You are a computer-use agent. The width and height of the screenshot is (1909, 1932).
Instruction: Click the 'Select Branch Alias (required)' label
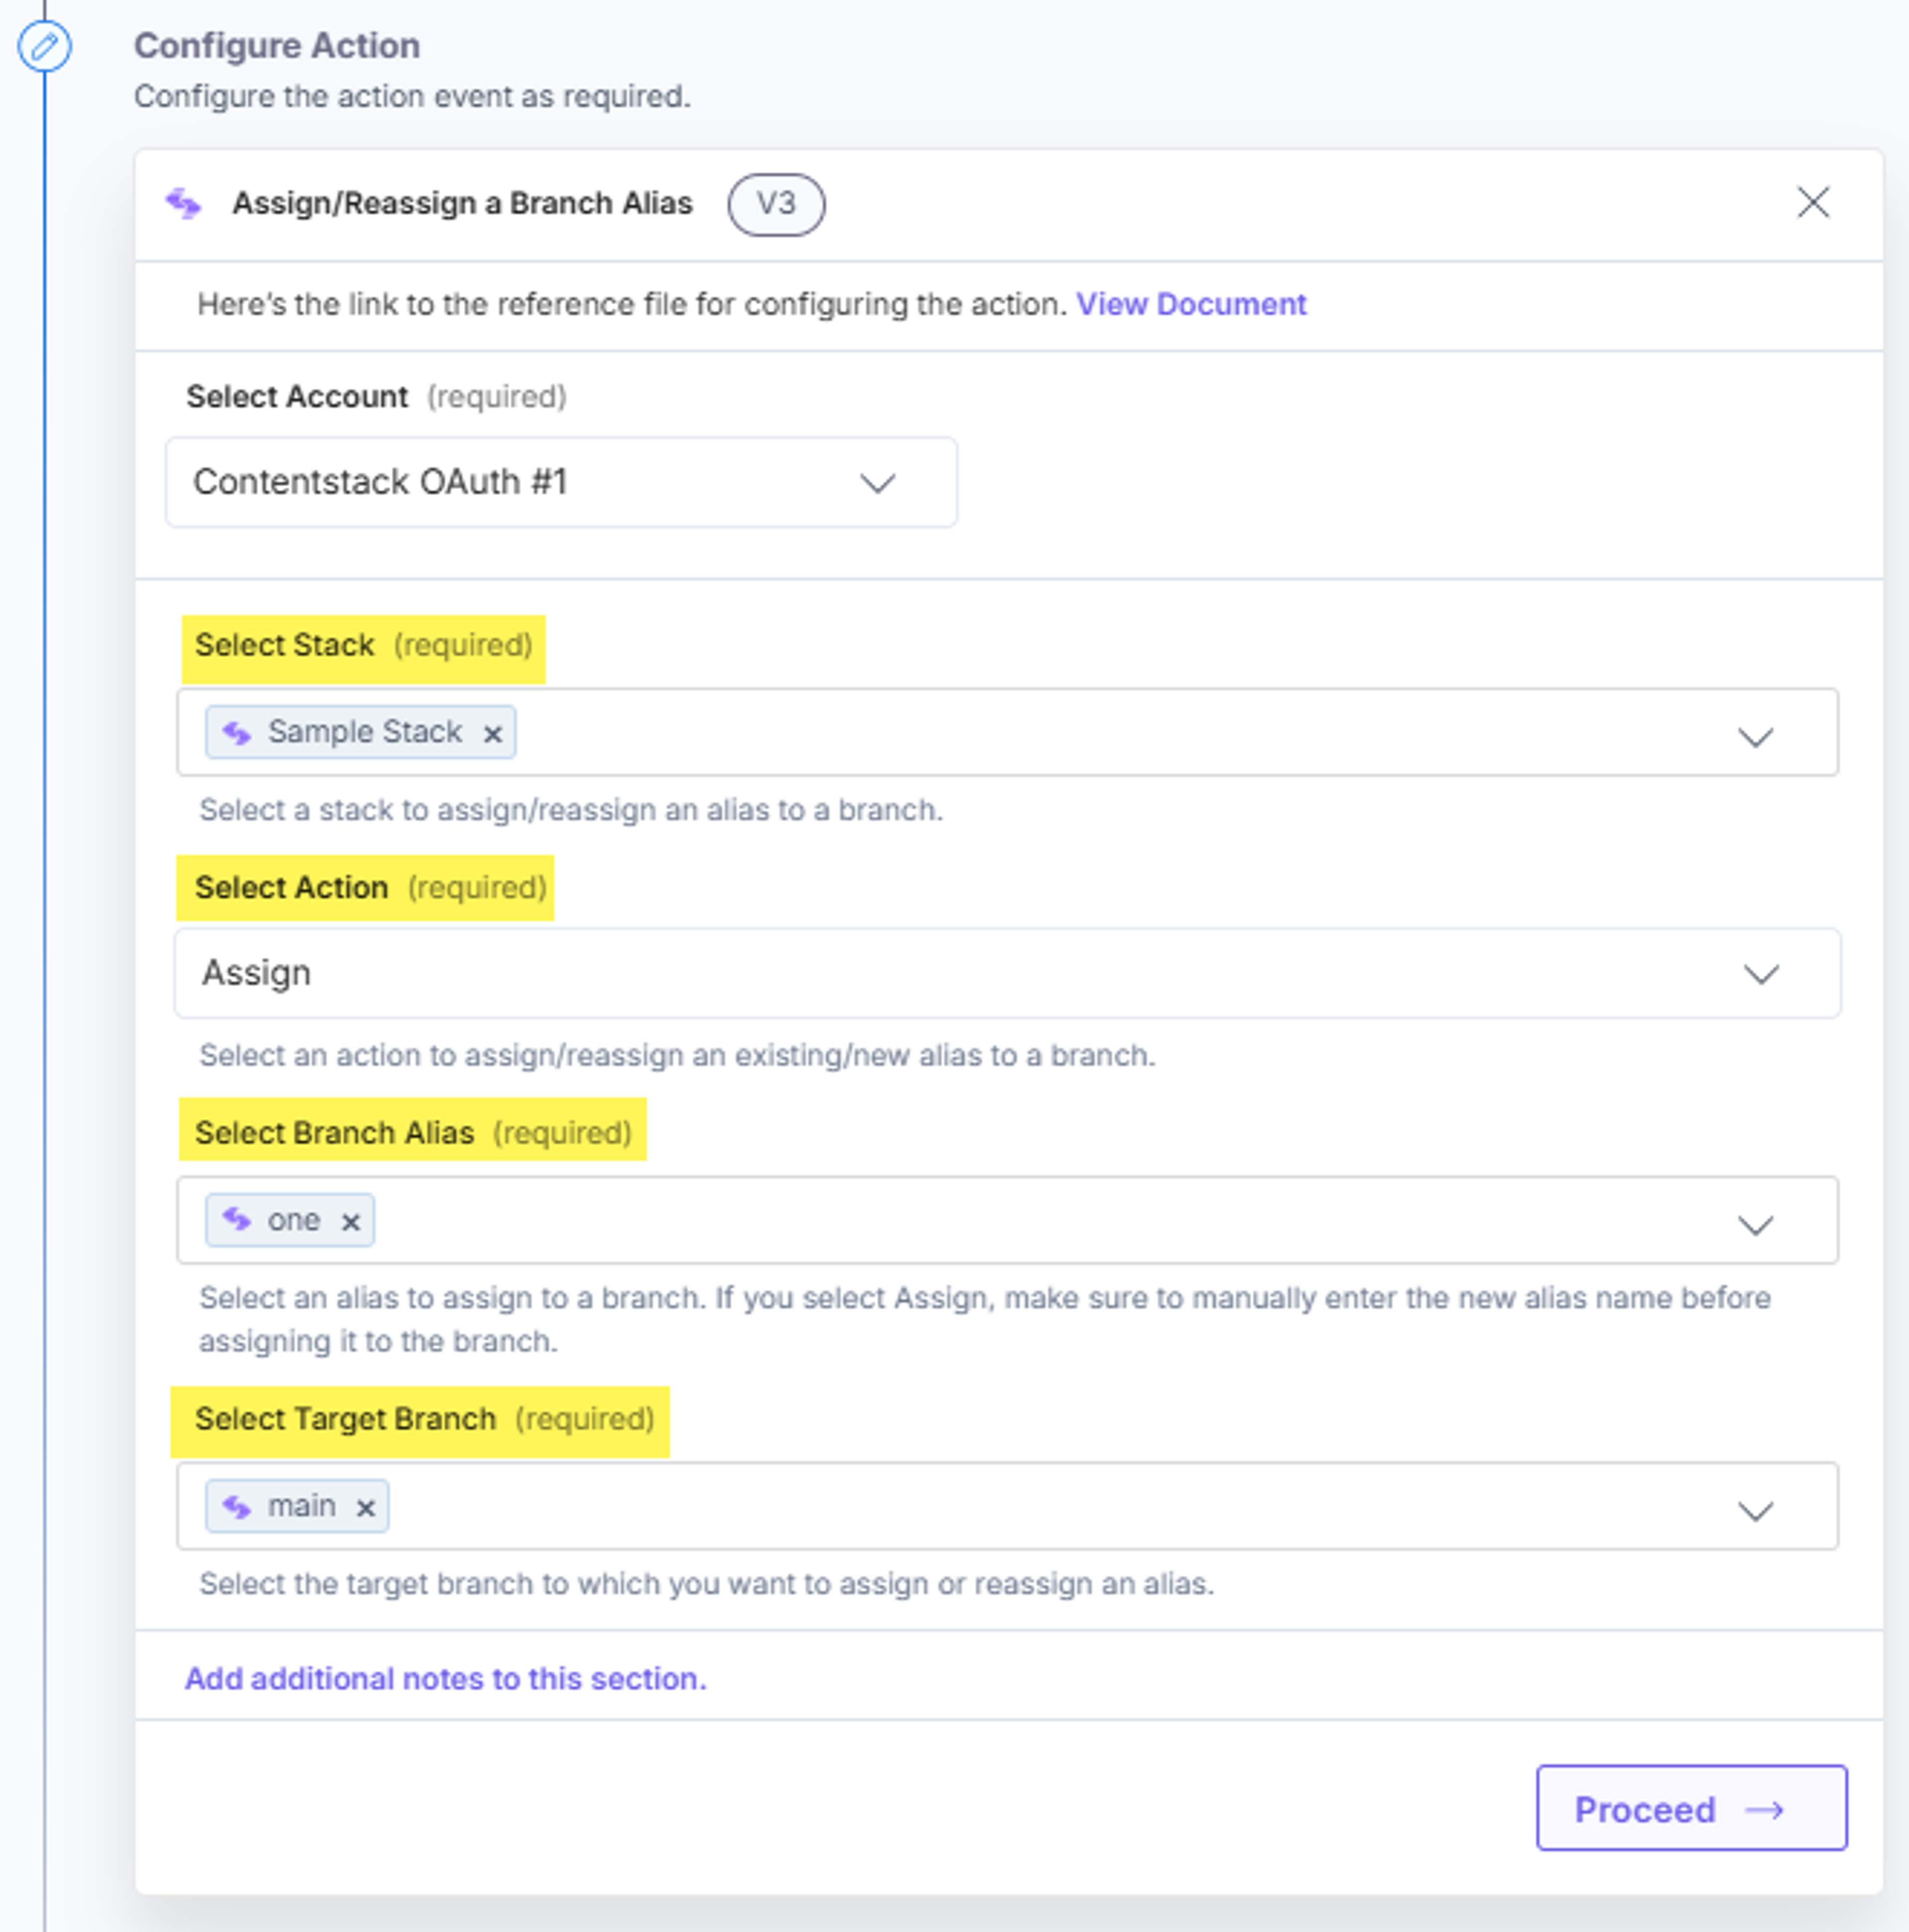[414, 1133]
